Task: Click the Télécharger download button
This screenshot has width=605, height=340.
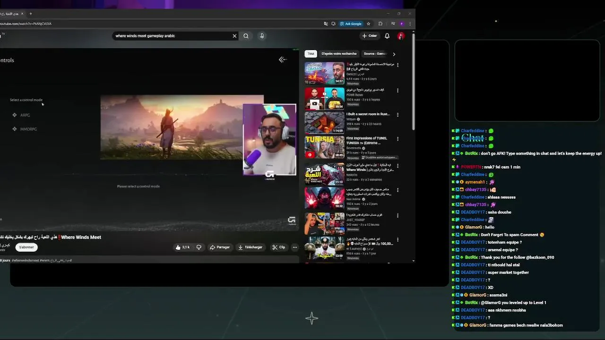Action: [x=251, y=247]
